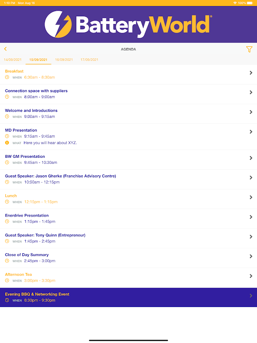The width and height of the screenshot is (257, 343).
Task: Open the Lunch session title
Action: (x=11, y=196)
